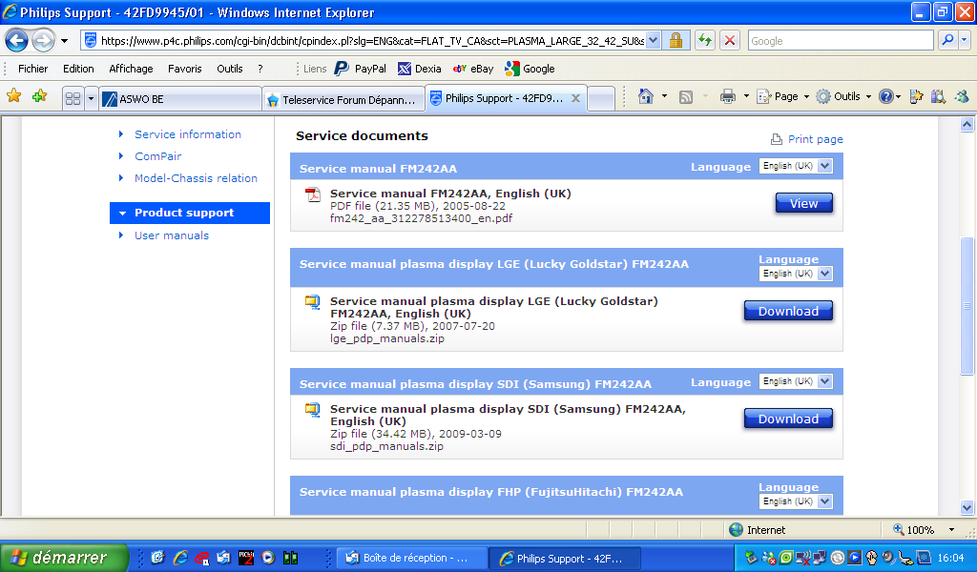Click the page scroll down arrow
This screenshot has height=572, width=977.
[967, 508]
